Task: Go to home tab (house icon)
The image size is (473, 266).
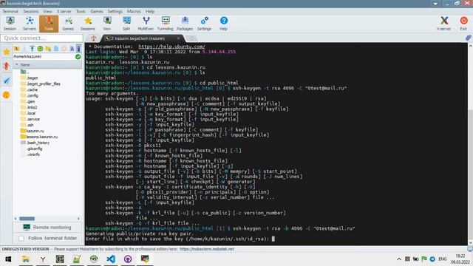Action: pos(94,38)
